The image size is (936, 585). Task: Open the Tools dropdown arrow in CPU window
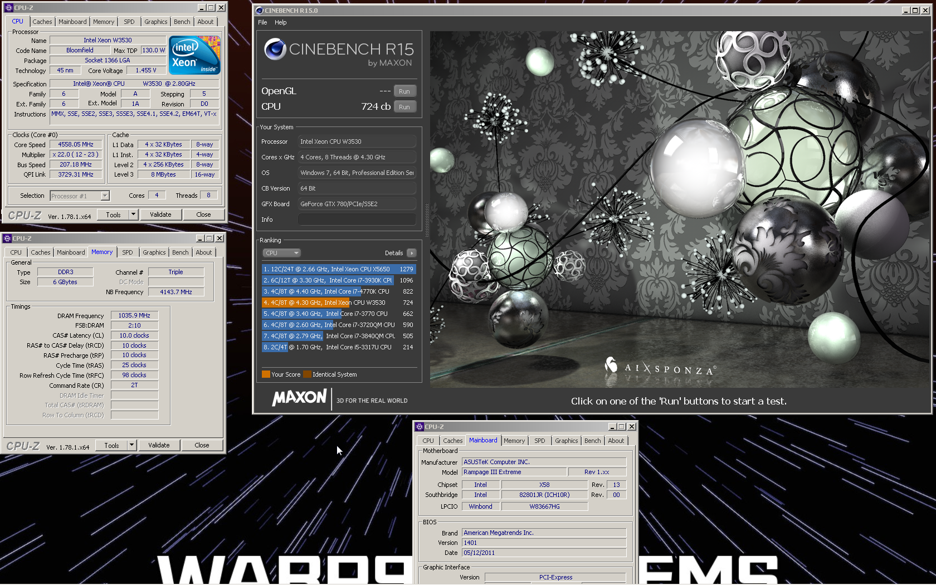click(133, 214)
